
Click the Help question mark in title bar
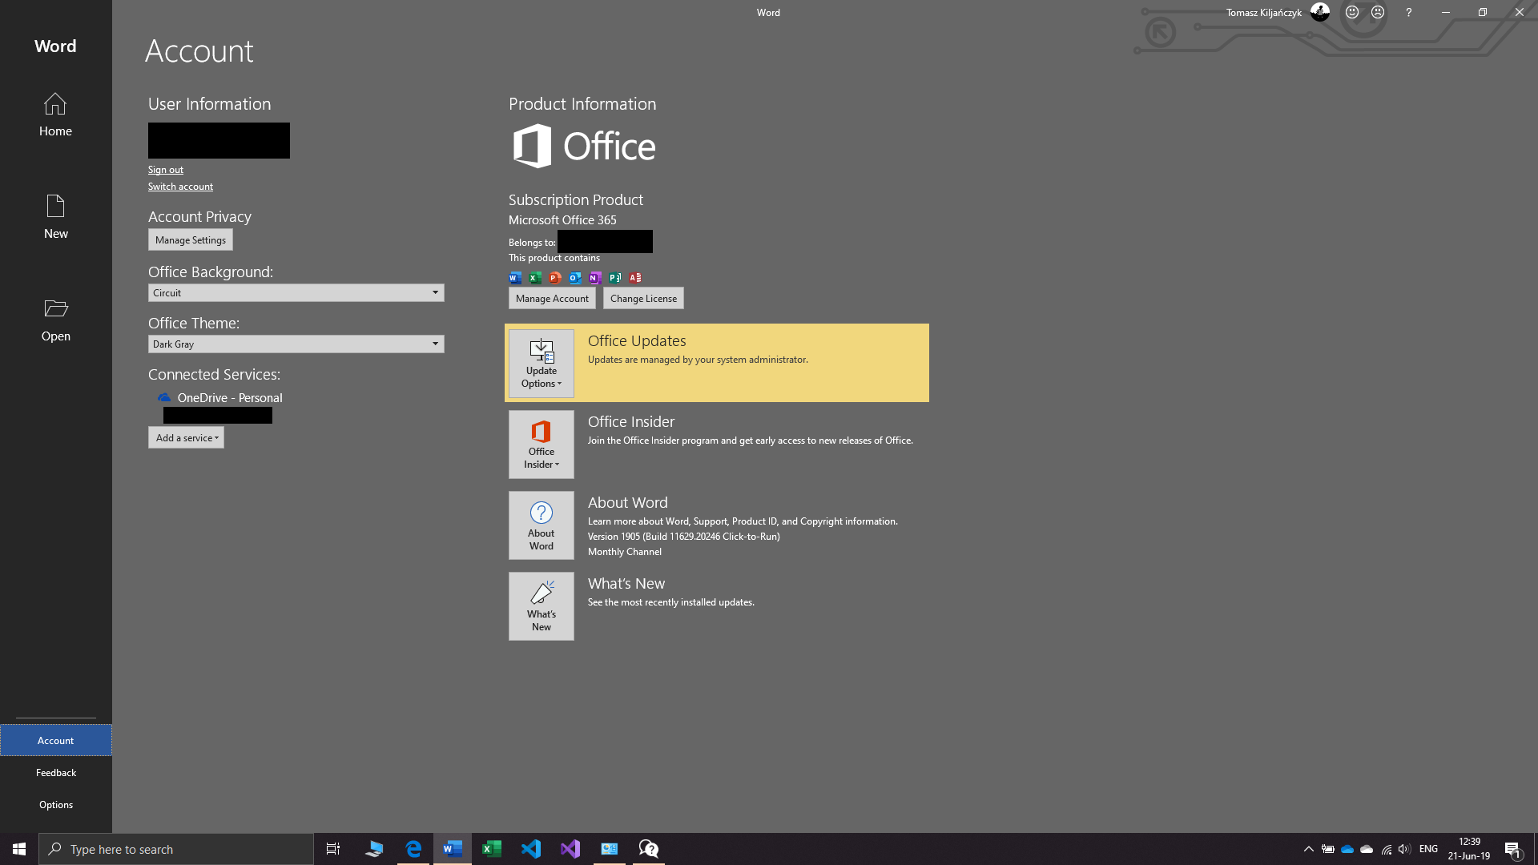click(1408, 12)
